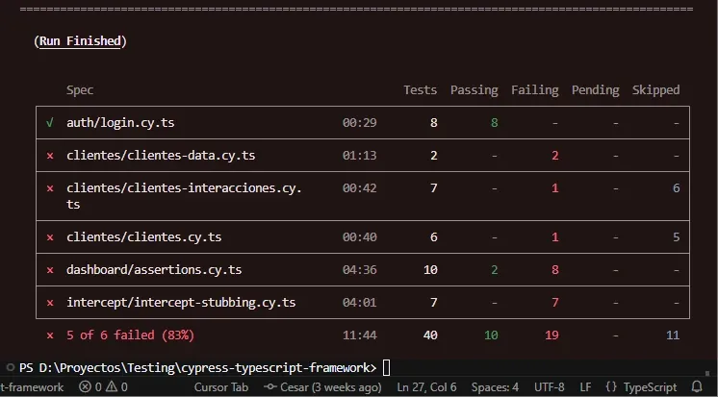Click the Tests column header

point(420,90)
